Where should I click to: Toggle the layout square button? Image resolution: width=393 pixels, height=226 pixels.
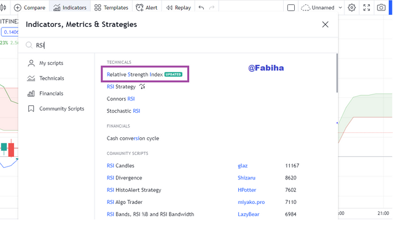(290, 8)
